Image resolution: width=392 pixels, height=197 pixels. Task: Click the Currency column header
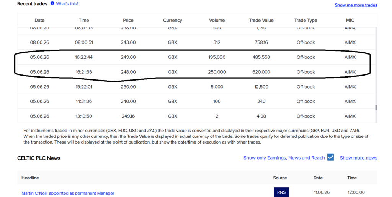(173, 21)
